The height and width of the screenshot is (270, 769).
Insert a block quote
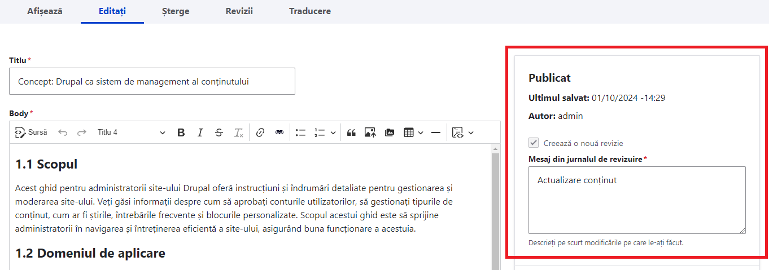pyautogui.click(x=351, y=132)
